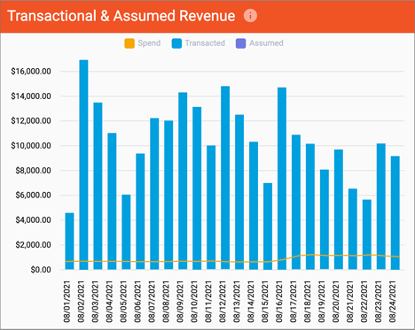Select the 08/15/2021 transacted bar
This screenshot has width=415, height=330.
coord(268,226)
